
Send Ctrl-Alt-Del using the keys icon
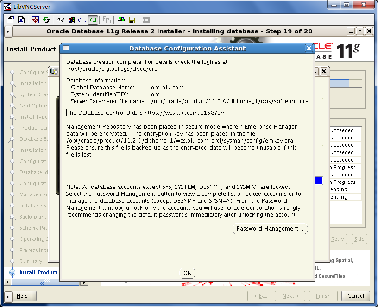tap(60, 20)
